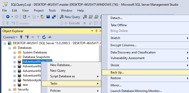
Task: Expand the System Databases folder
Action: pos(14,53)
